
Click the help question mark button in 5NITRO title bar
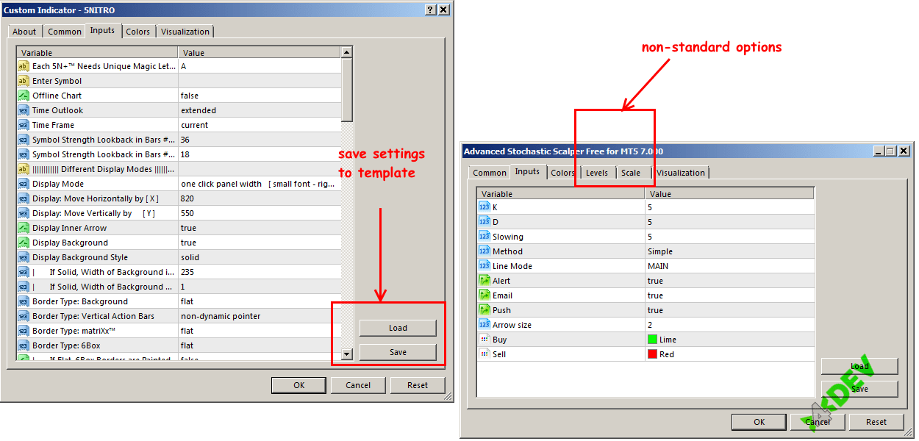click(430, 10)
